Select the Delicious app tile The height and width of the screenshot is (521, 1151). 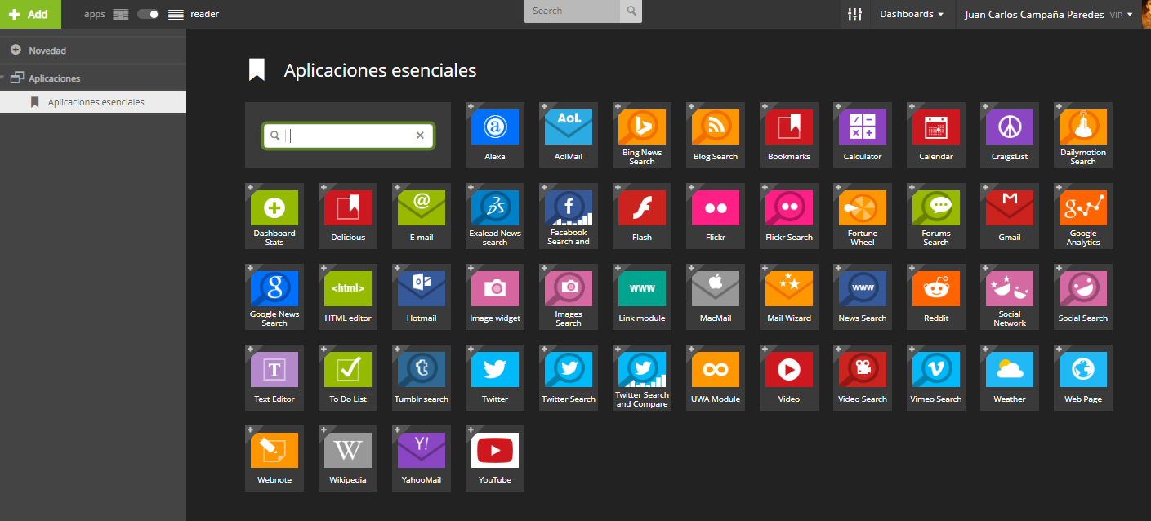coord(348,216)
